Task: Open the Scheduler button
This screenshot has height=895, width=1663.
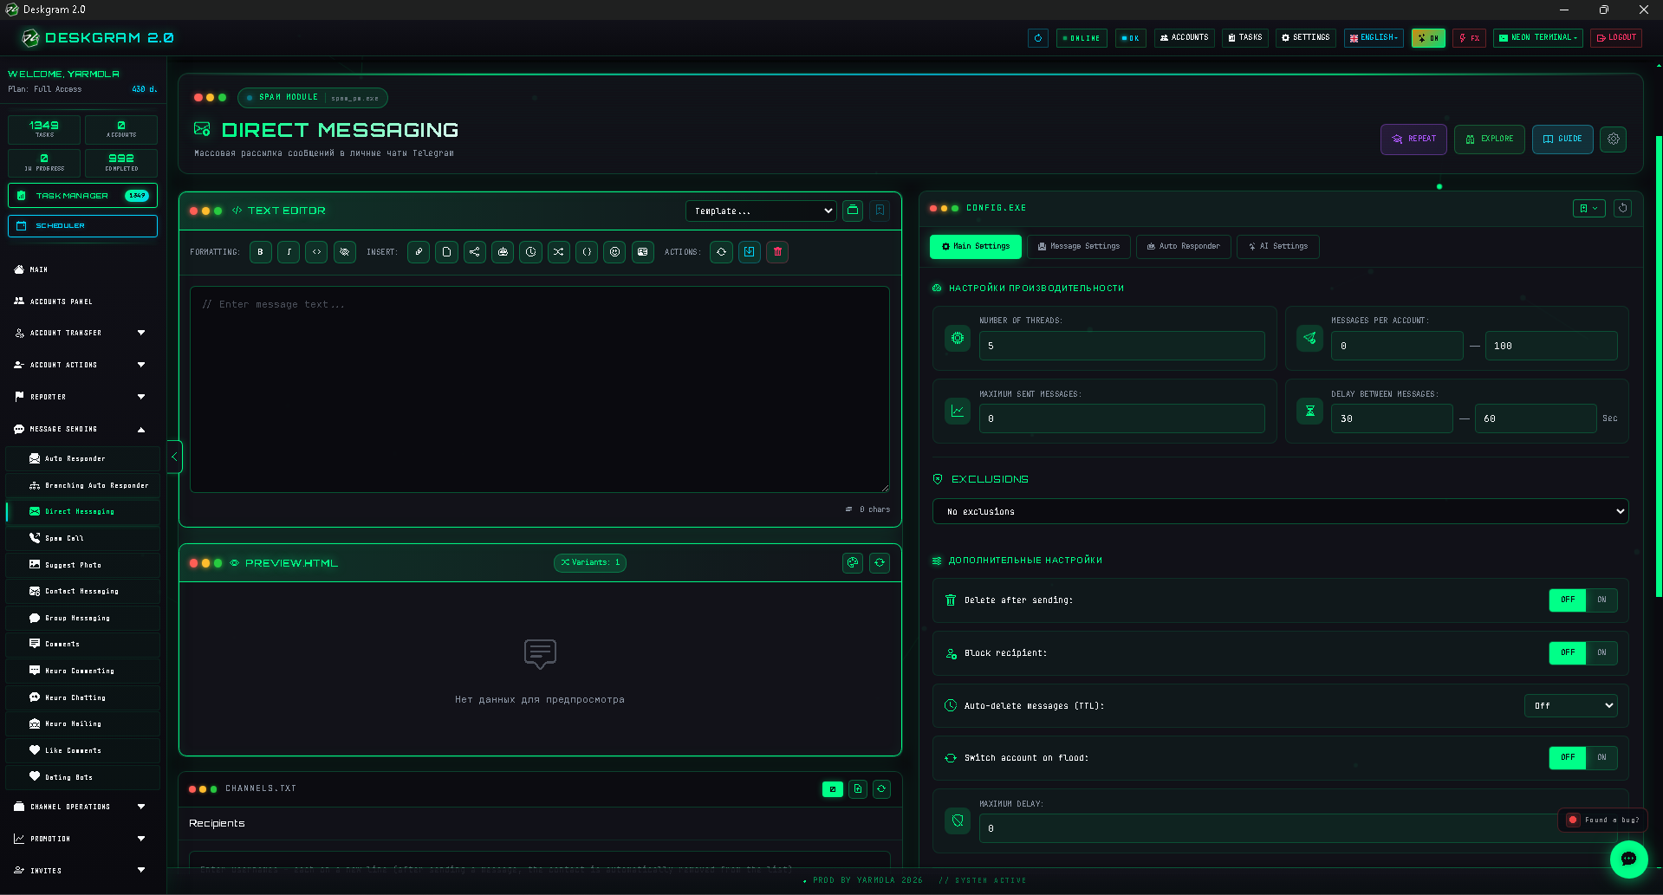Action: coord(82,226)
